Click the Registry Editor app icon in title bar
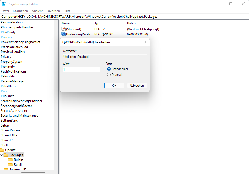249x174 pixels. click(4, 4)
